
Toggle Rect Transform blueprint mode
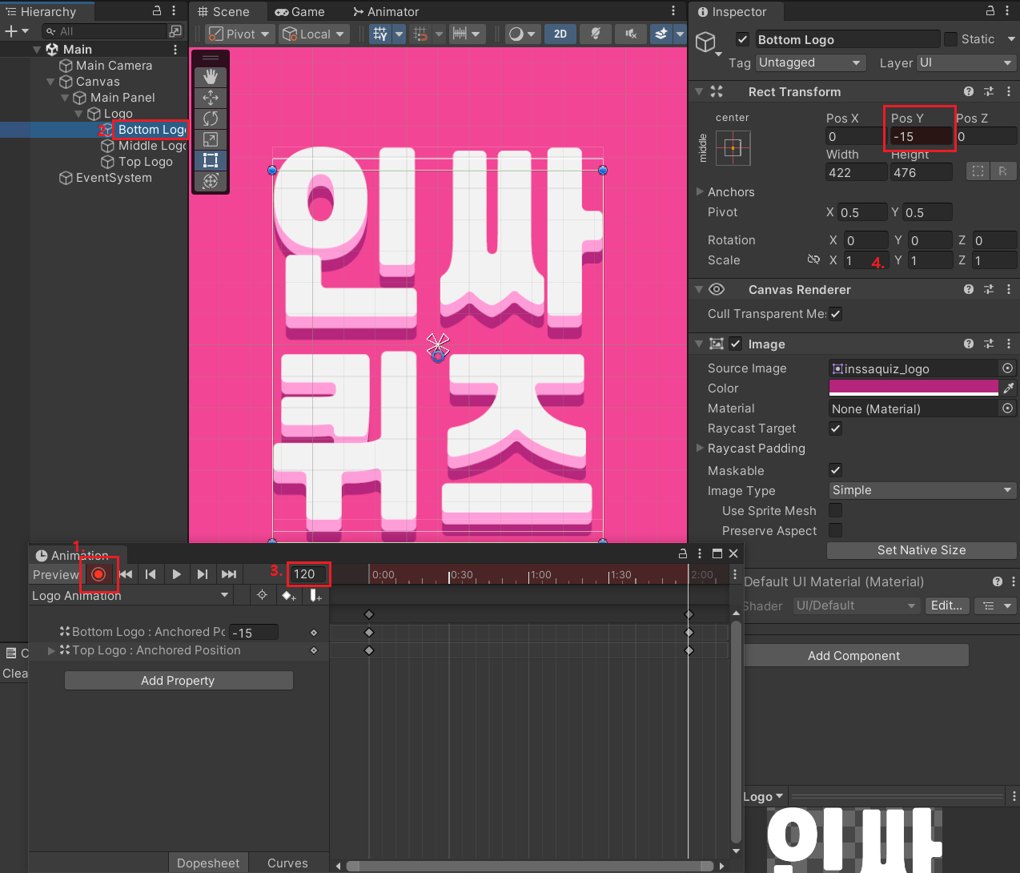[x=978, y=171]
